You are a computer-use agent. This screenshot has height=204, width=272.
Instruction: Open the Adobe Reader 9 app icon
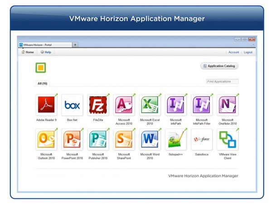[x=46, y=105]
